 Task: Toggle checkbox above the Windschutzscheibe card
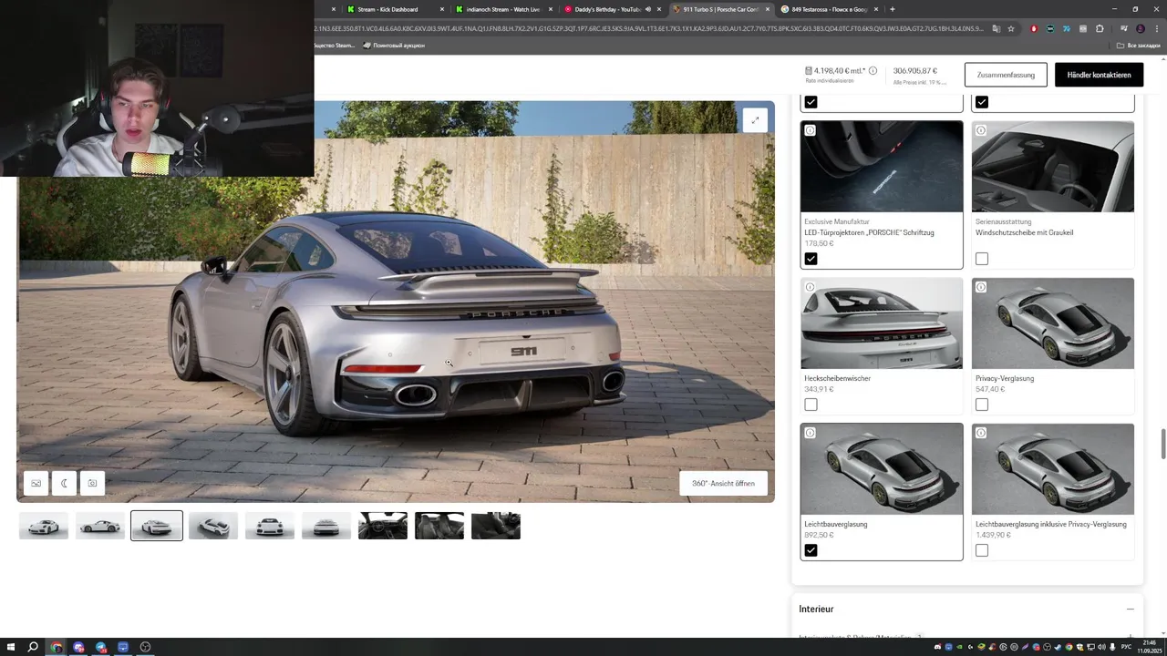[x=982, y=102]
